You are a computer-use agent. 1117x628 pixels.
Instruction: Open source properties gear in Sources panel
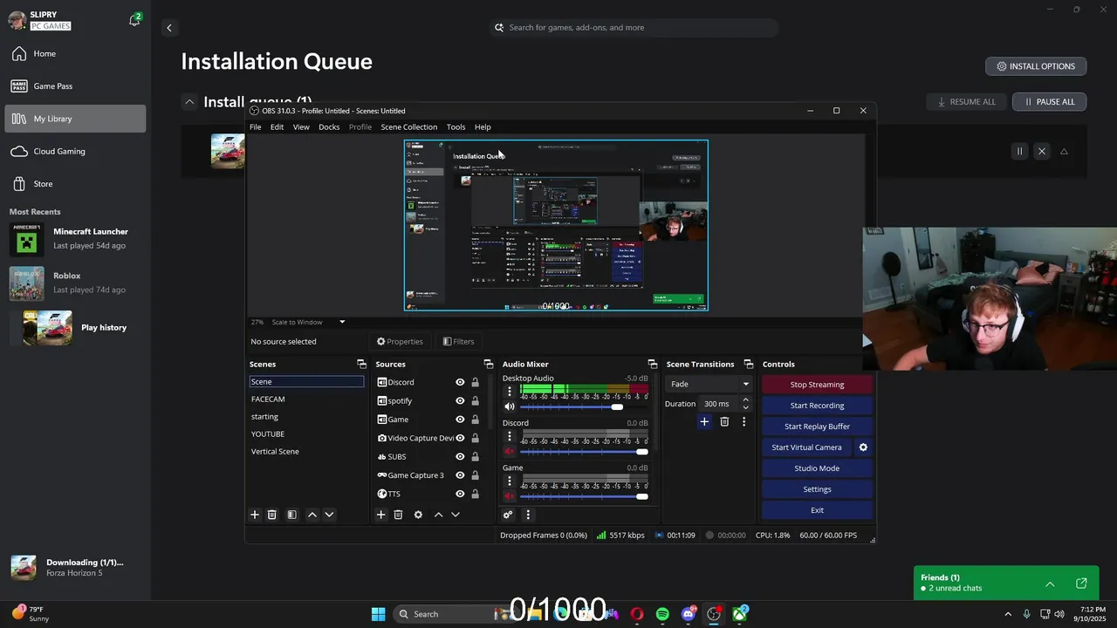(418, 515)
